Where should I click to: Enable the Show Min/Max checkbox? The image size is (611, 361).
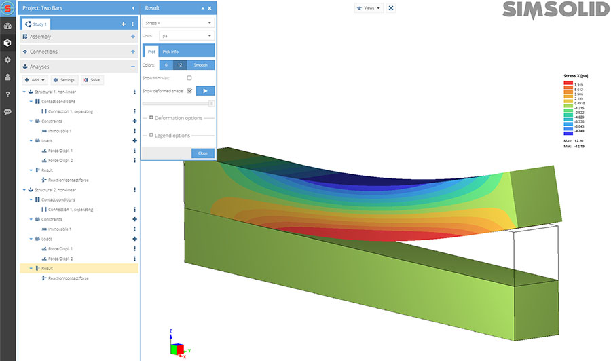[x=189, y=78]
